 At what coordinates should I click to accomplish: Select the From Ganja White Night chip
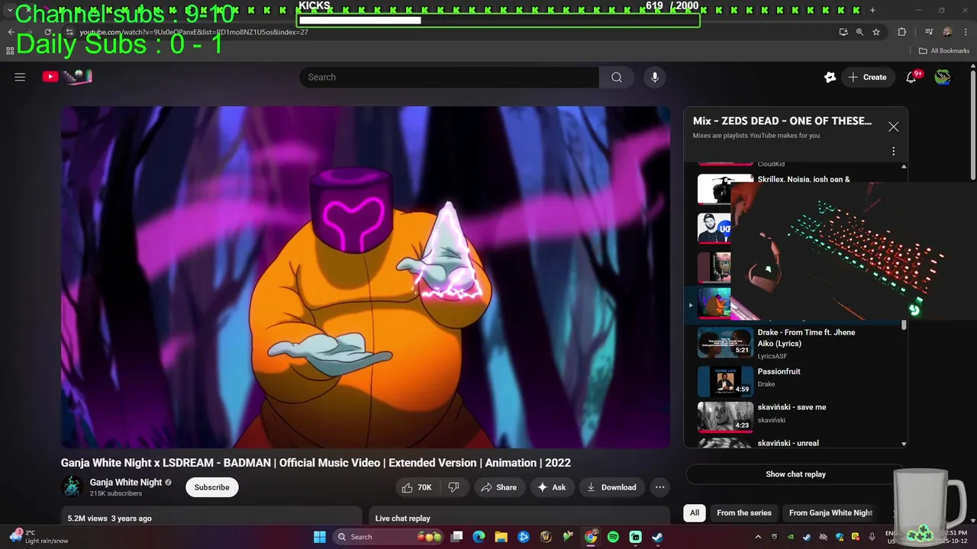830,512
